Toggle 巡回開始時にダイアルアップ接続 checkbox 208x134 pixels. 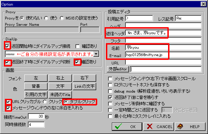pyautogui.click(x=7, y=46)
